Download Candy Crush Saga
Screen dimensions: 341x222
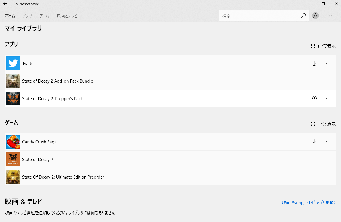pos(314,142)
